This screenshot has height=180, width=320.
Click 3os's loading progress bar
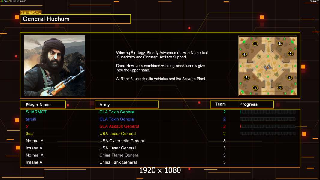click(x=268, y=133)
